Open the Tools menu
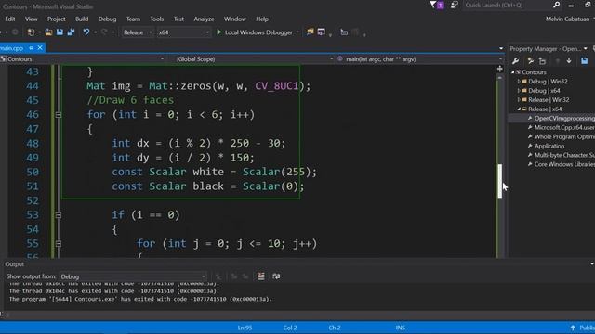Screen dimensions: 595x334 (x=157, y=19)
